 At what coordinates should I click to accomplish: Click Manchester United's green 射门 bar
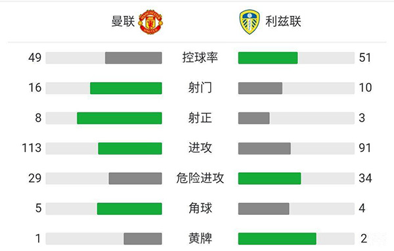click(x=126, y=88)
